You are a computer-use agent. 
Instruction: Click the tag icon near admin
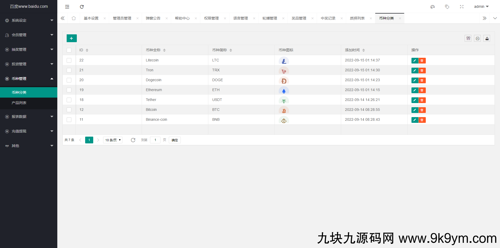(x=447, y=7)
